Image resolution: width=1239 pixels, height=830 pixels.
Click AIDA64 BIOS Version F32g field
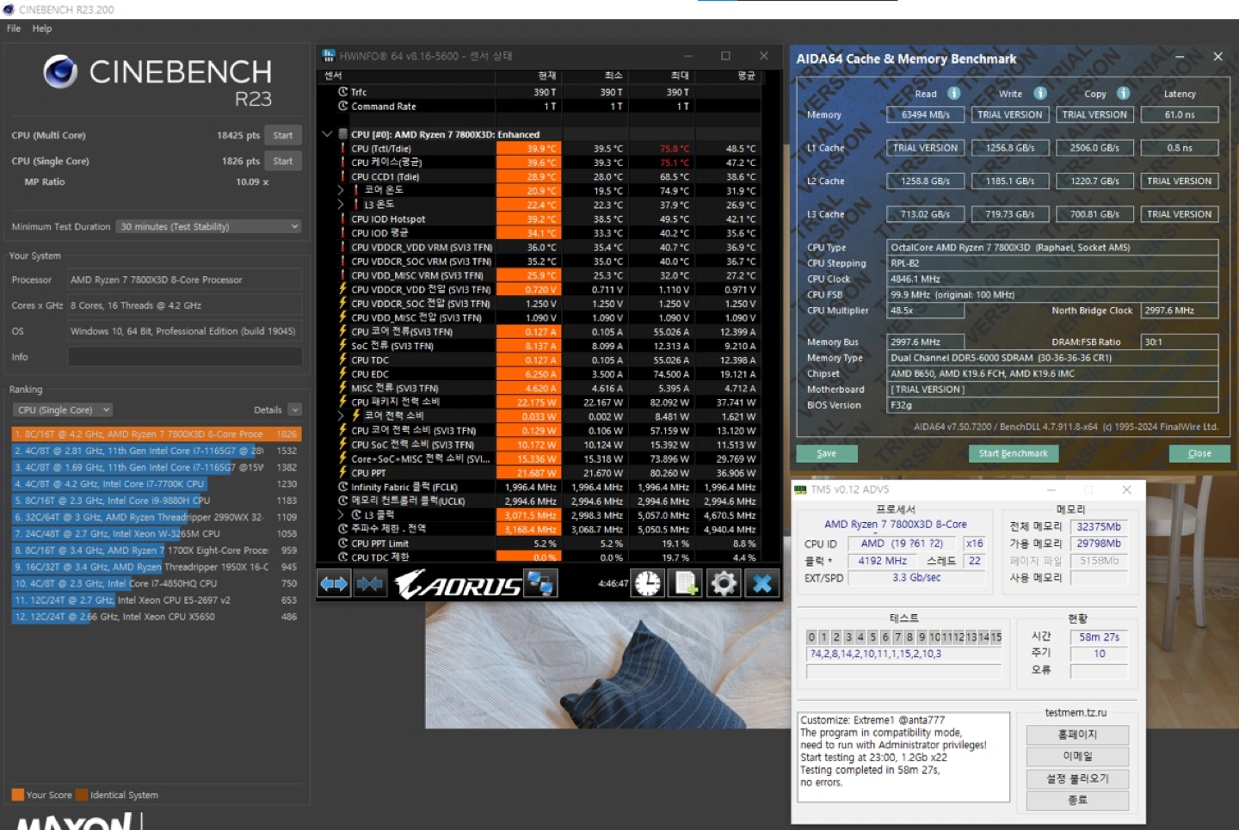point(1053,405)
